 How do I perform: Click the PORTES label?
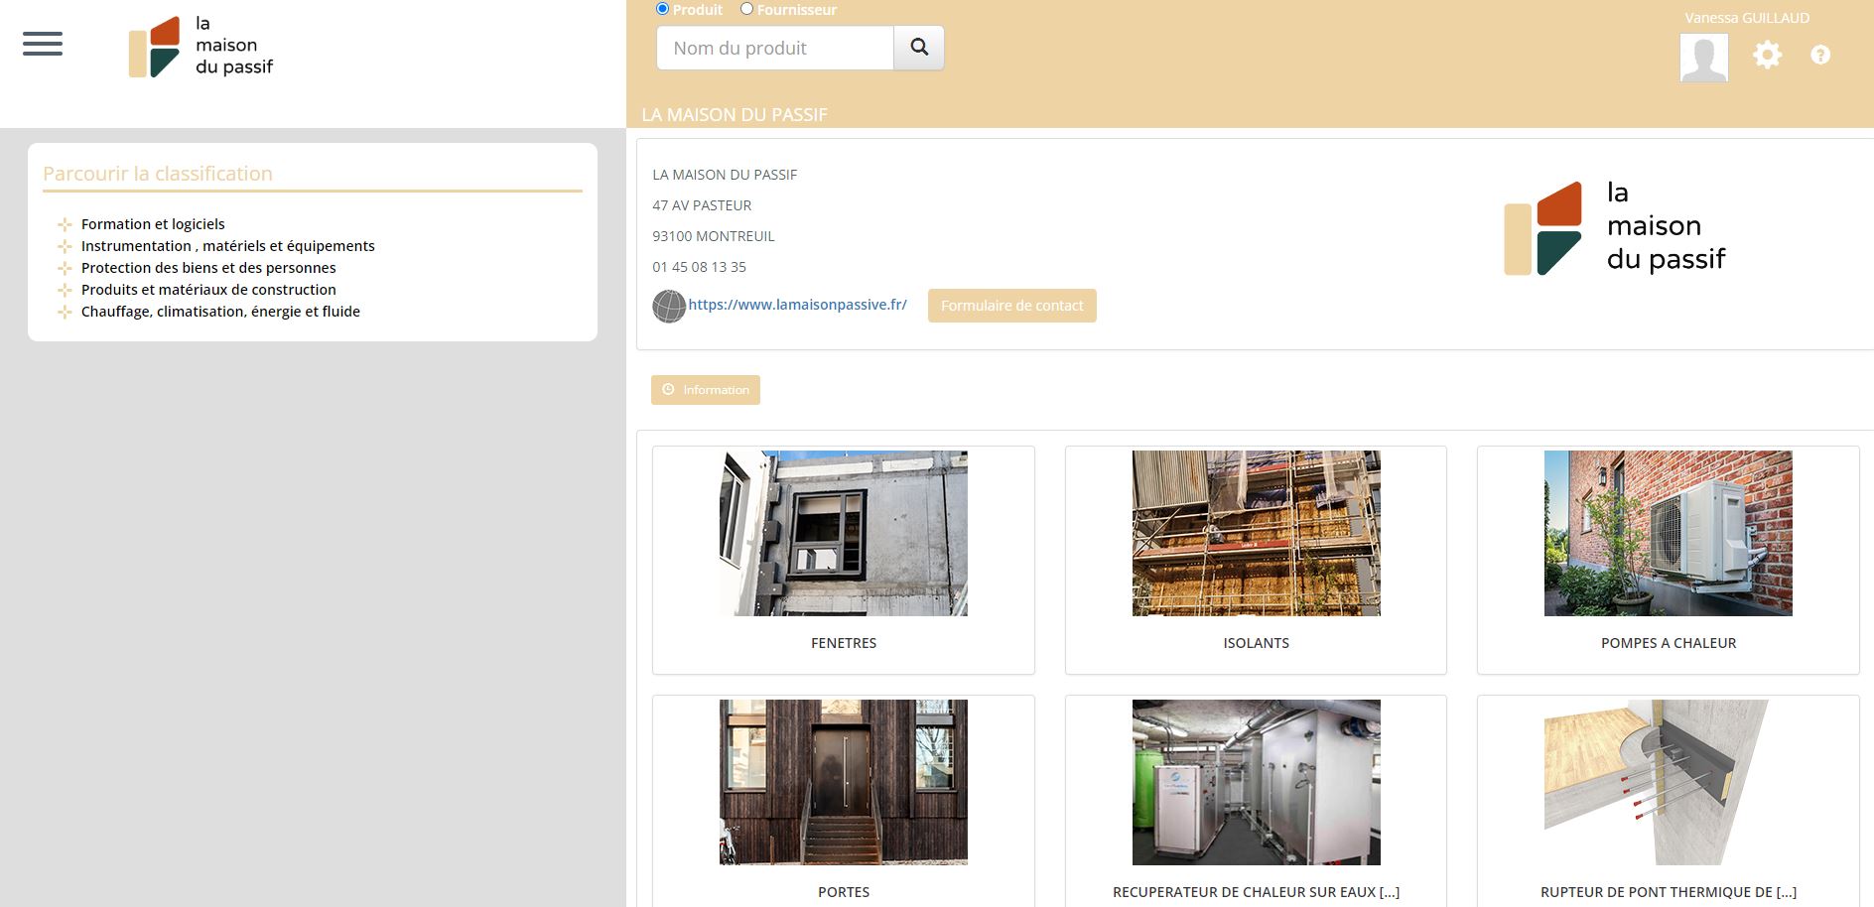point(844,892)
